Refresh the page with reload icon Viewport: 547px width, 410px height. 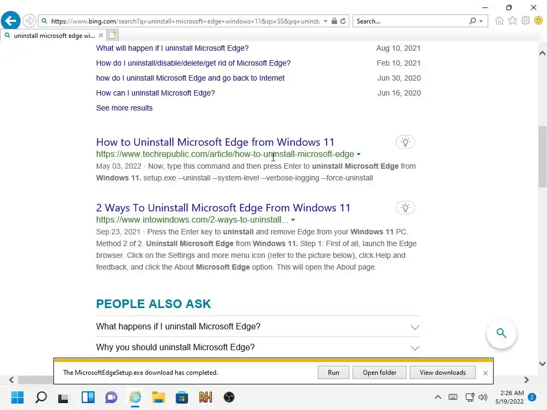point(343,21)
